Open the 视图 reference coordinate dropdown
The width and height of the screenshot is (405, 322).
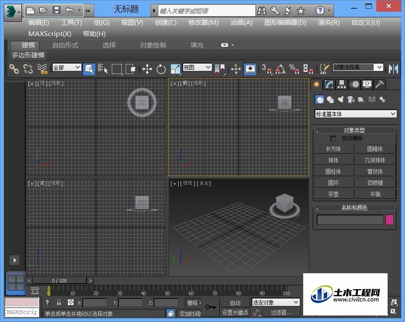(197, 67)
